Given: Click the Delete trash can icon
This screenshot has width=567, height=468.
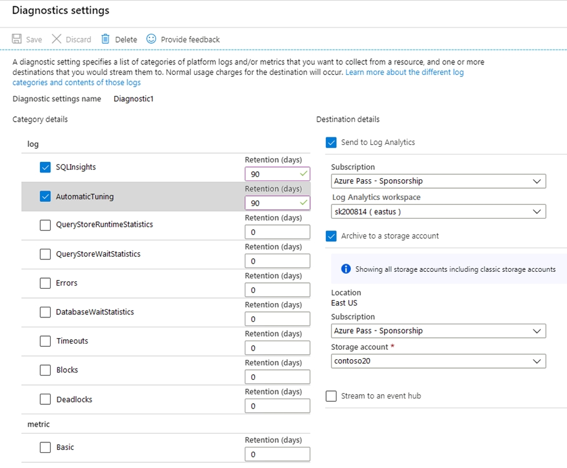Looking at the screenshot, I should click(106, 39).
